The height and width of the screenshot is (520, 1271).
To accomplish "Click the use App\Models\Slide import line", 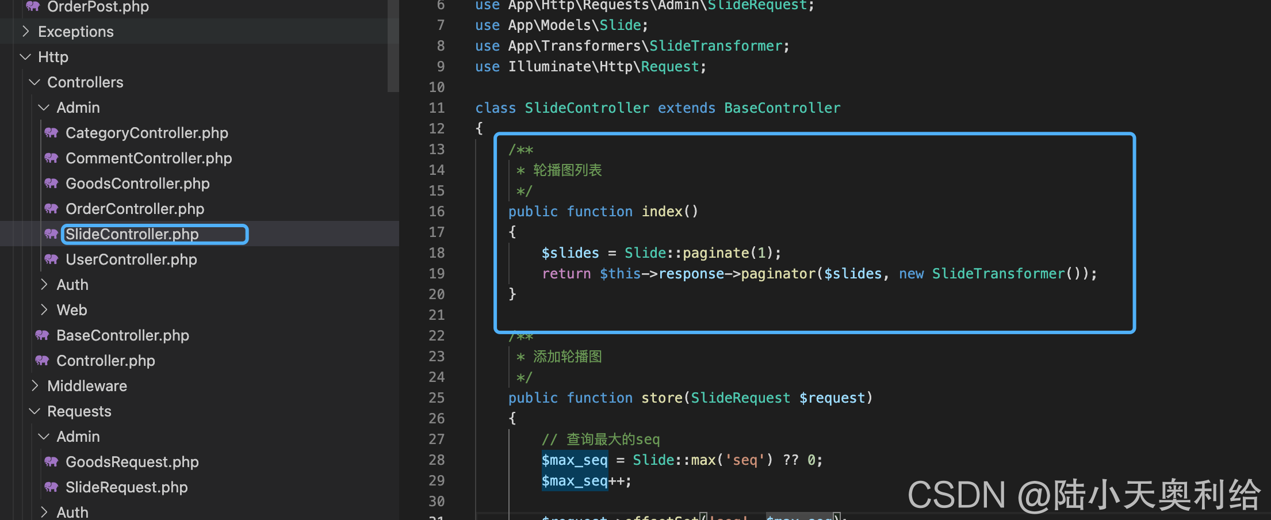I will tap(561, 25).
